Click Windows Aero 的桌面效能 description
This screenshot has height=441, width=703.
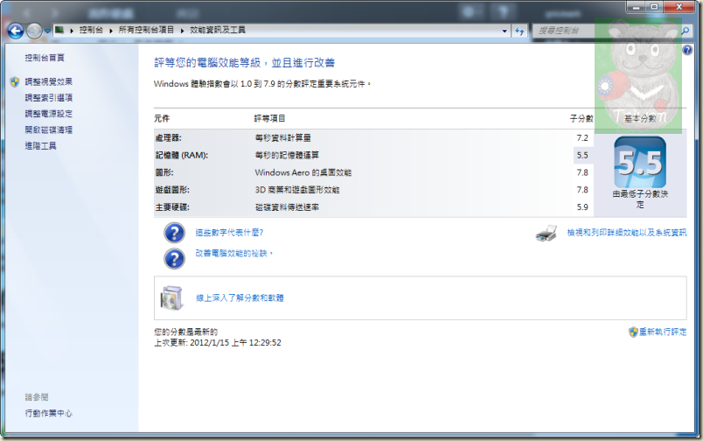click(303, 172)
